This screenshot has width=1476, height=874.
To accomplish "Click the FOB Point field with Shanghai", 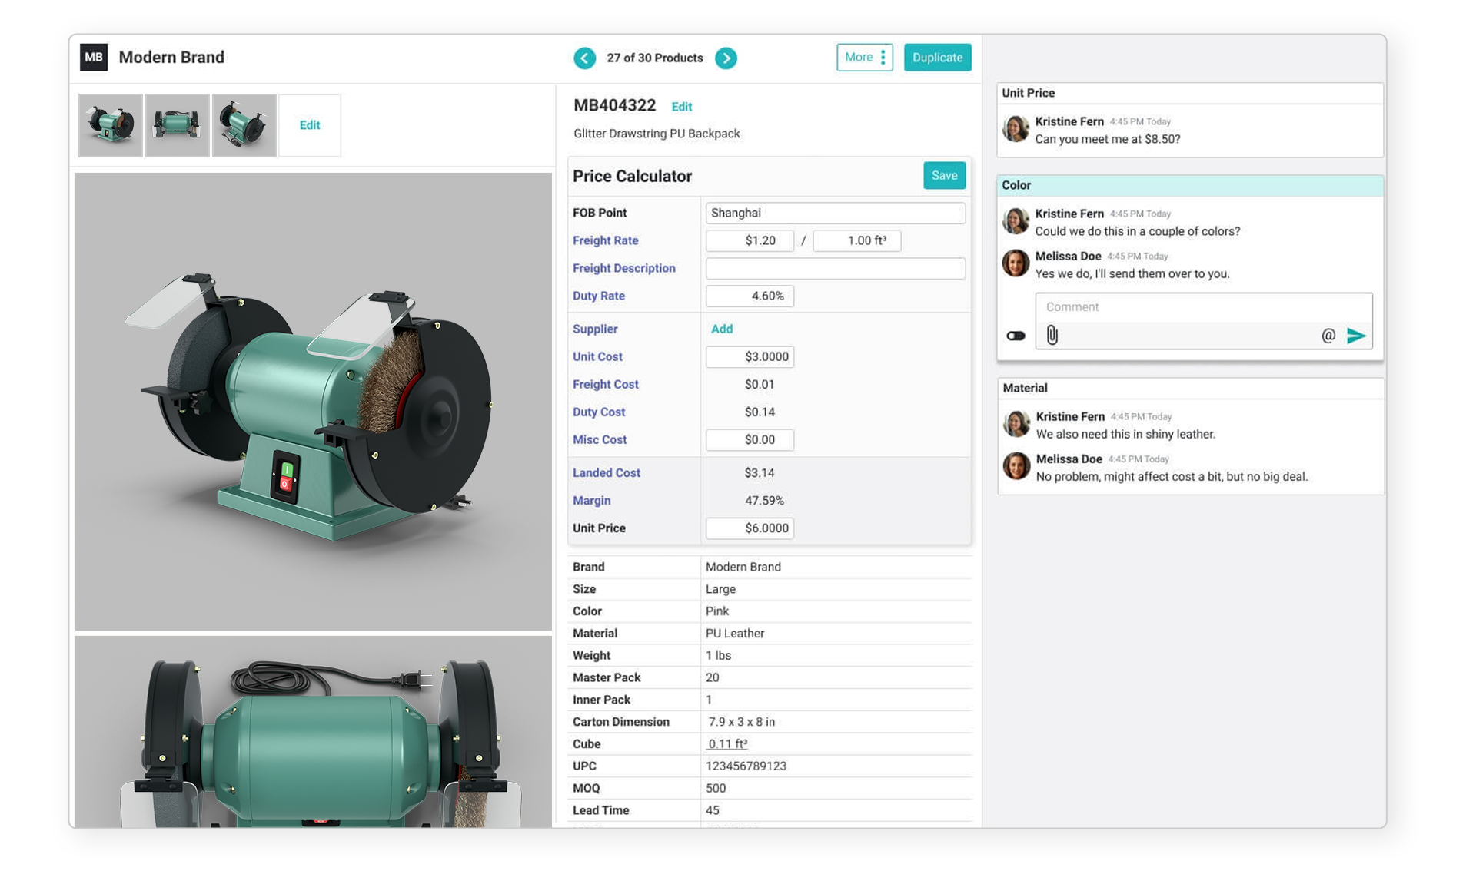I will [836, 213].
